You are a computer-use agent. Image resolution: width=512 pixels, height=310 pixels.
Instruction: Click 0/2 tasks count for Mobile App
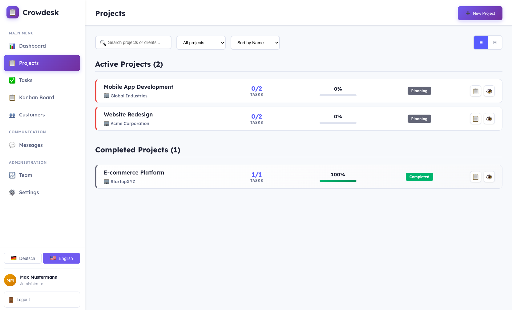[257, 89]
